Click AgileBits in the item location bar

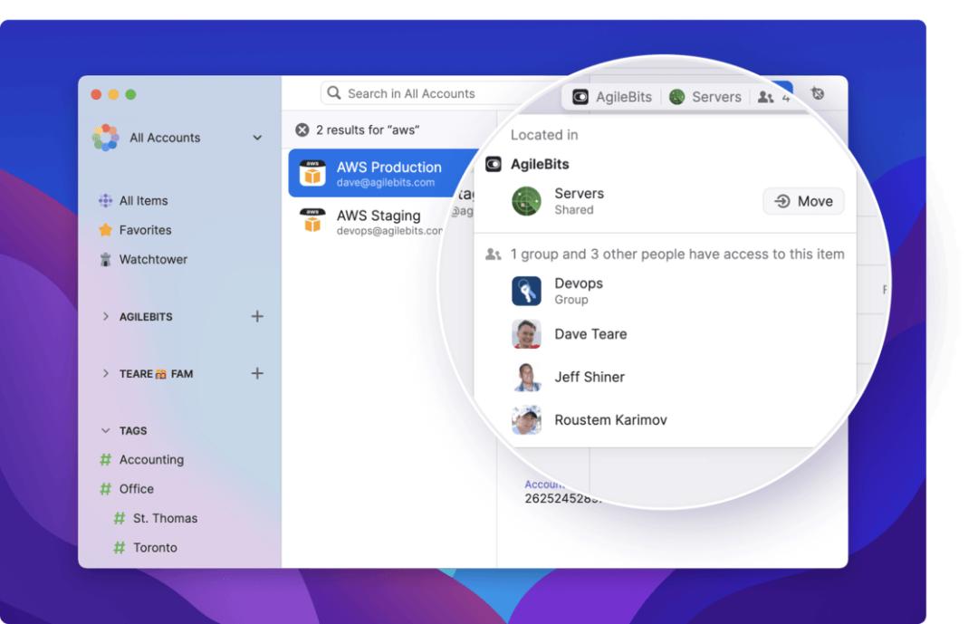(x=612, y=97)
